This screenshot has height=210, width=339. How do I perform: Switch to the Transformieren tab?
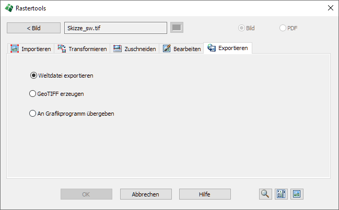tap(82, 49)
